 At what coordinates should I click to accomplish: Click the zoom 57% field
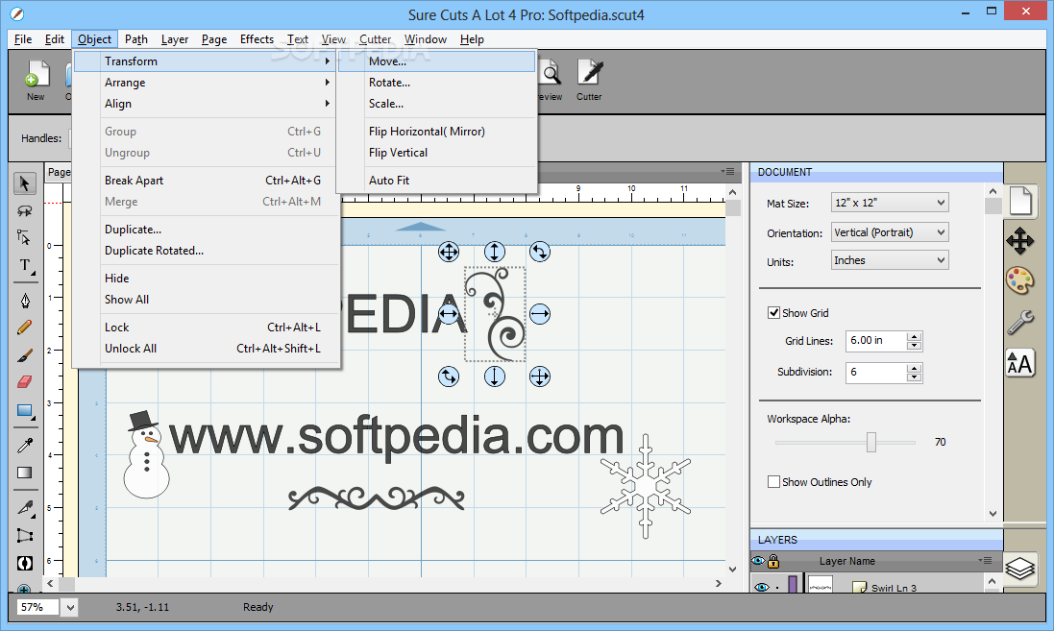tap(37, 608)
